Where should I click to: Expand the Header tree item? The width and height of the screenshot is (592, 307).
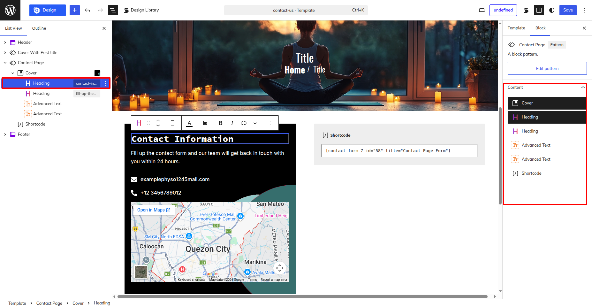click(x=5, y=42)
